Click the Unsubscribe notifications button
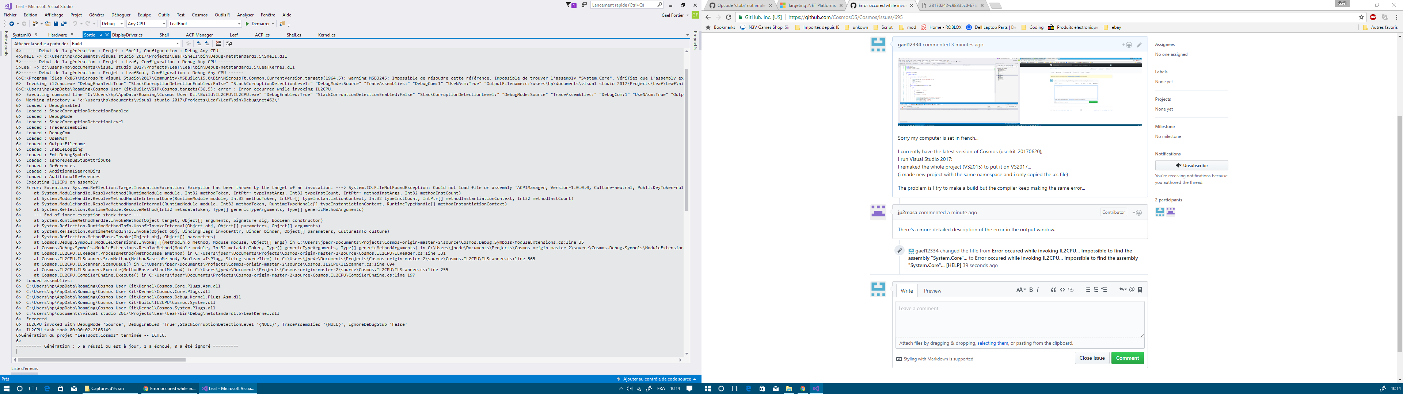 pyautogui.click(x=1192, y=165)
